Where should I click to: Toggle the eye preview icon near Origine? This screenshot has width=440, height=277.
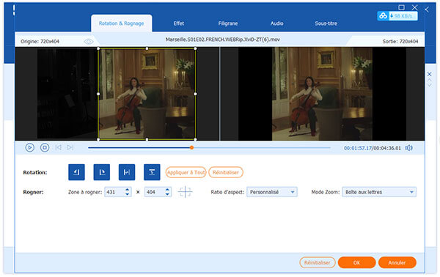[x=89, y=42]
